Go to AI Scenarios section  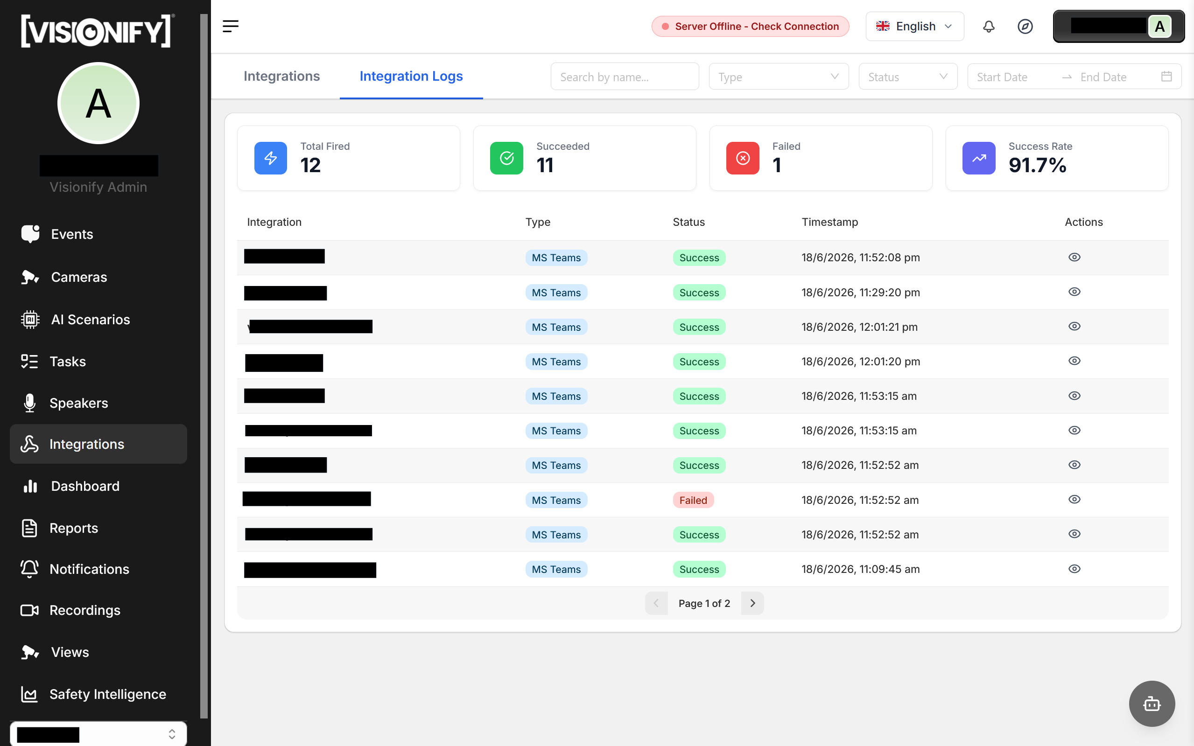(x=98, y=319)
